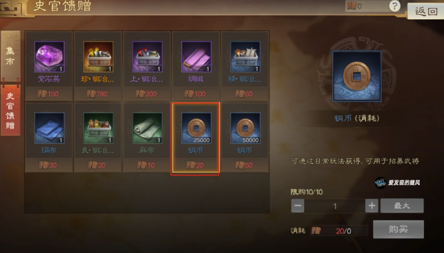
Task: Select the 紫石英 purple crystal item
Action: [49, 66]
